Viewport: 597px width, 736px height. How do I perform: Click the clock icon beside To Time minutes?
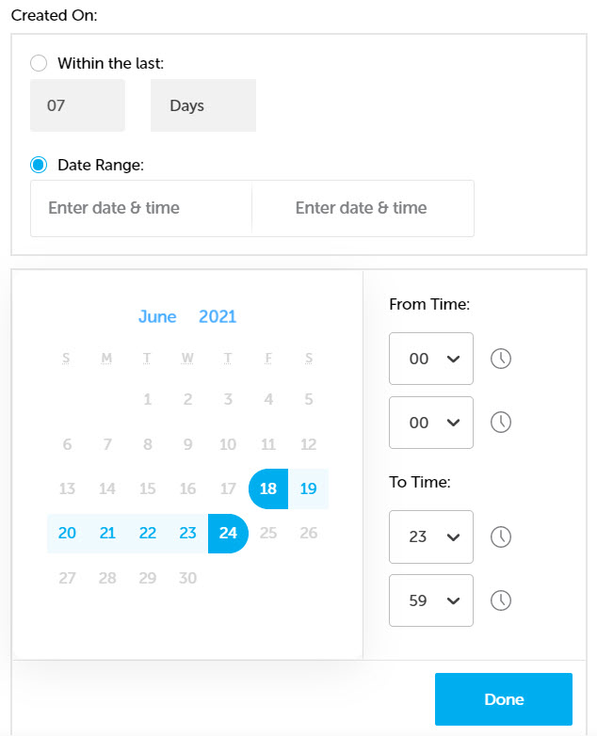[501, 600]
